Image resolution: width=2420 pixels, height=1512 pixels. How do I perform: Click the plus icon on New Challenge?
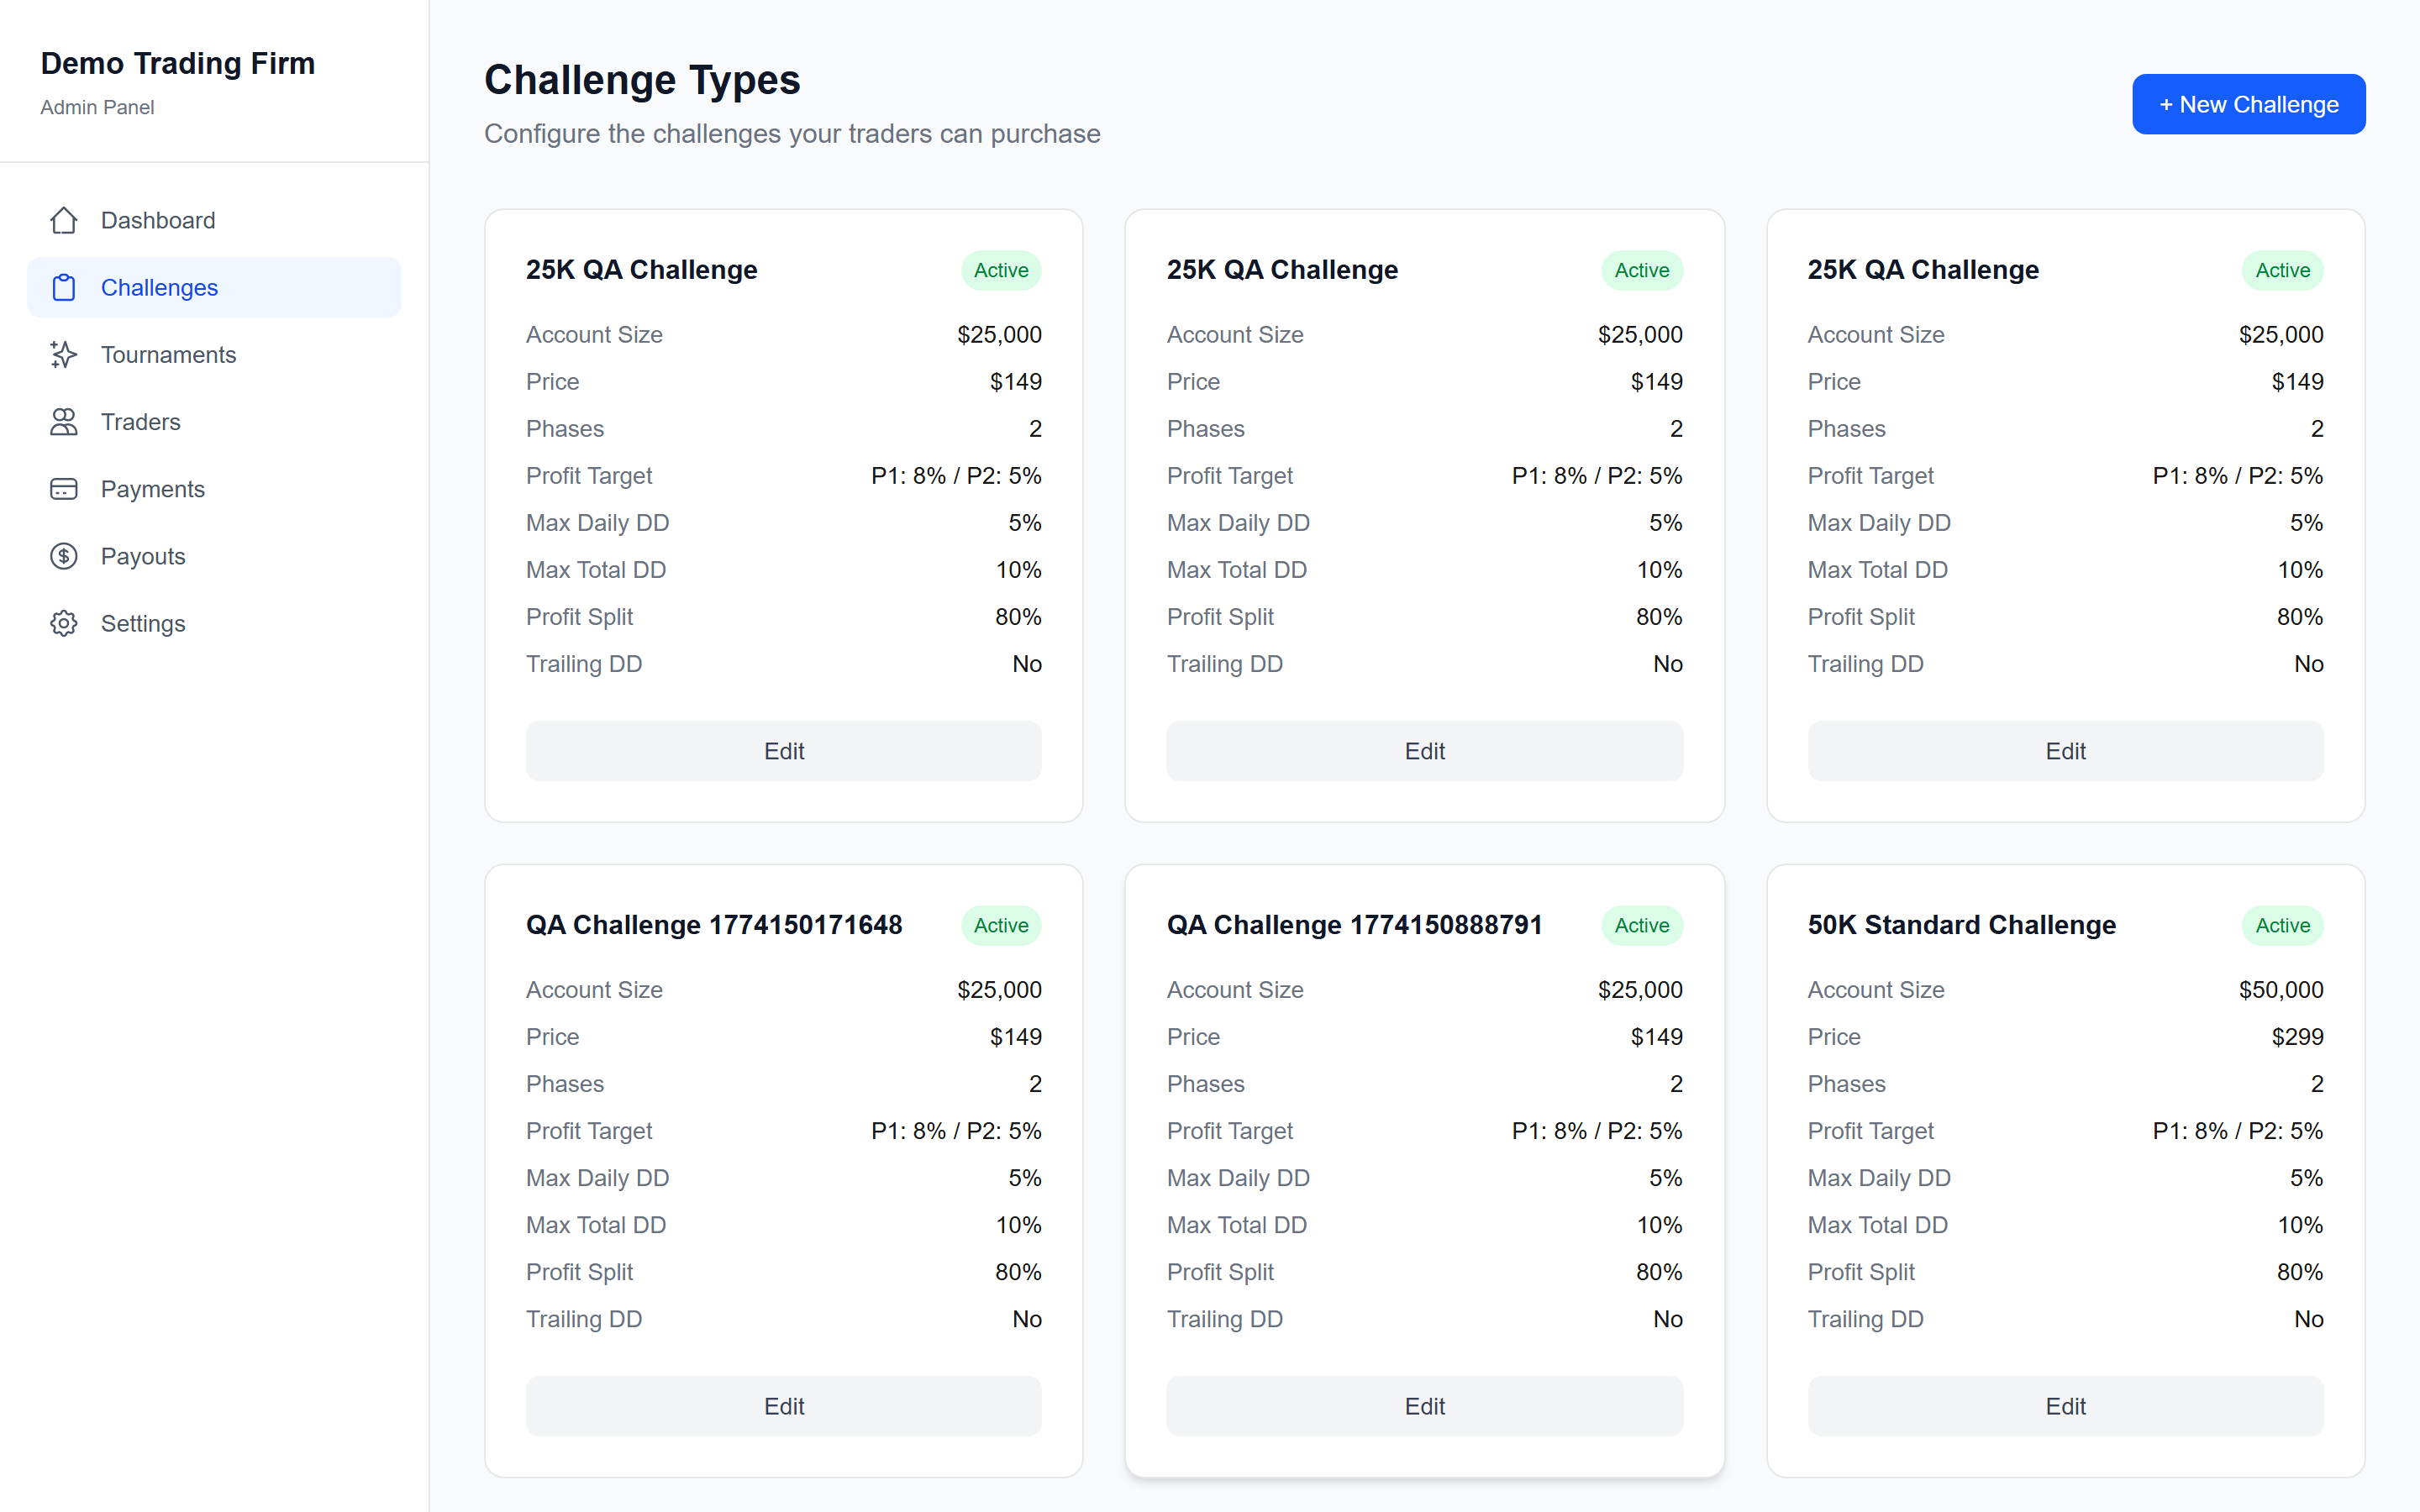[2168, 103]
